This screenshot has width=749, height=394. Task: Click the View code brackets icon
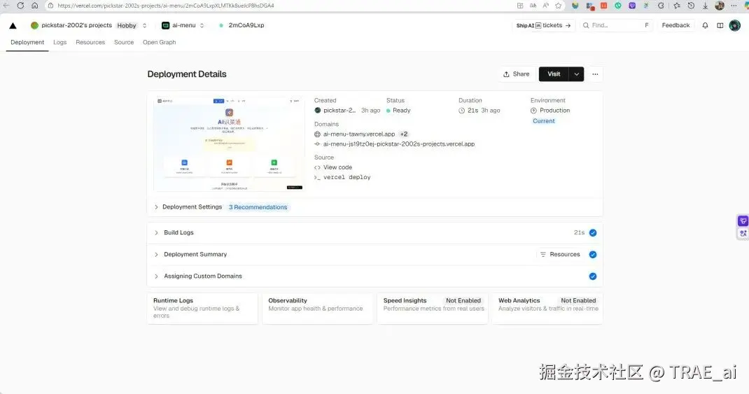317,168
